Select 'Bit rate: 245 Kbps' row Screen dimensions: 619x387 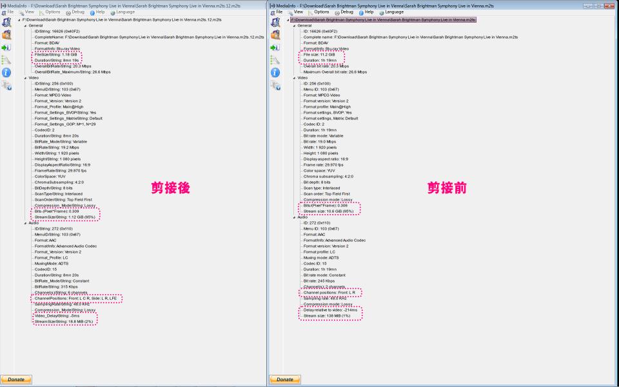(319, 281)
